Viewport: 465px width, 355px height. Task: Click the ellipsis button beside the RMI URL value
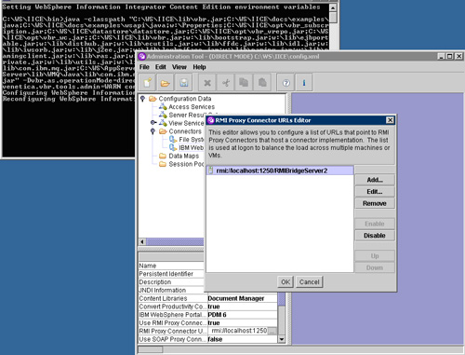272,331
